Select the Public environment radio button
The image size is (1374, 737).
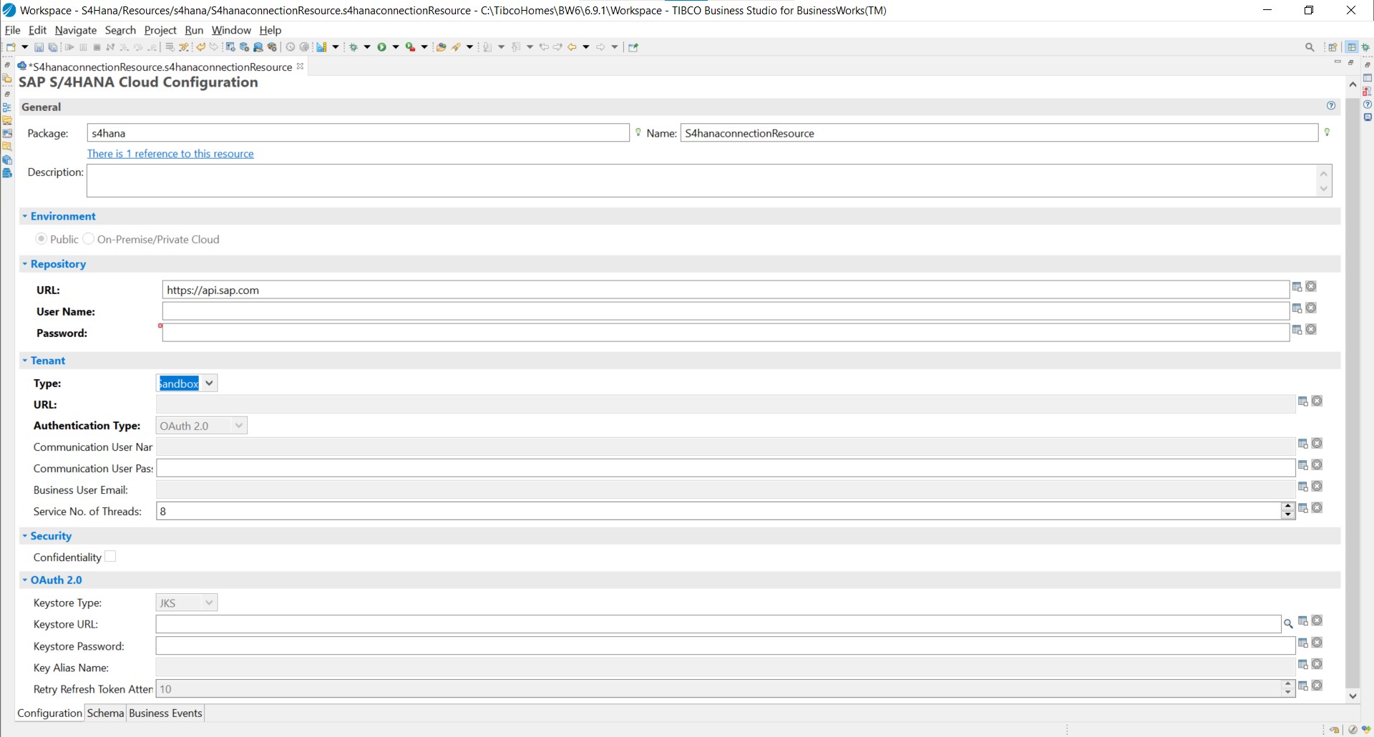pyautogui.click(x=42, y=239)
